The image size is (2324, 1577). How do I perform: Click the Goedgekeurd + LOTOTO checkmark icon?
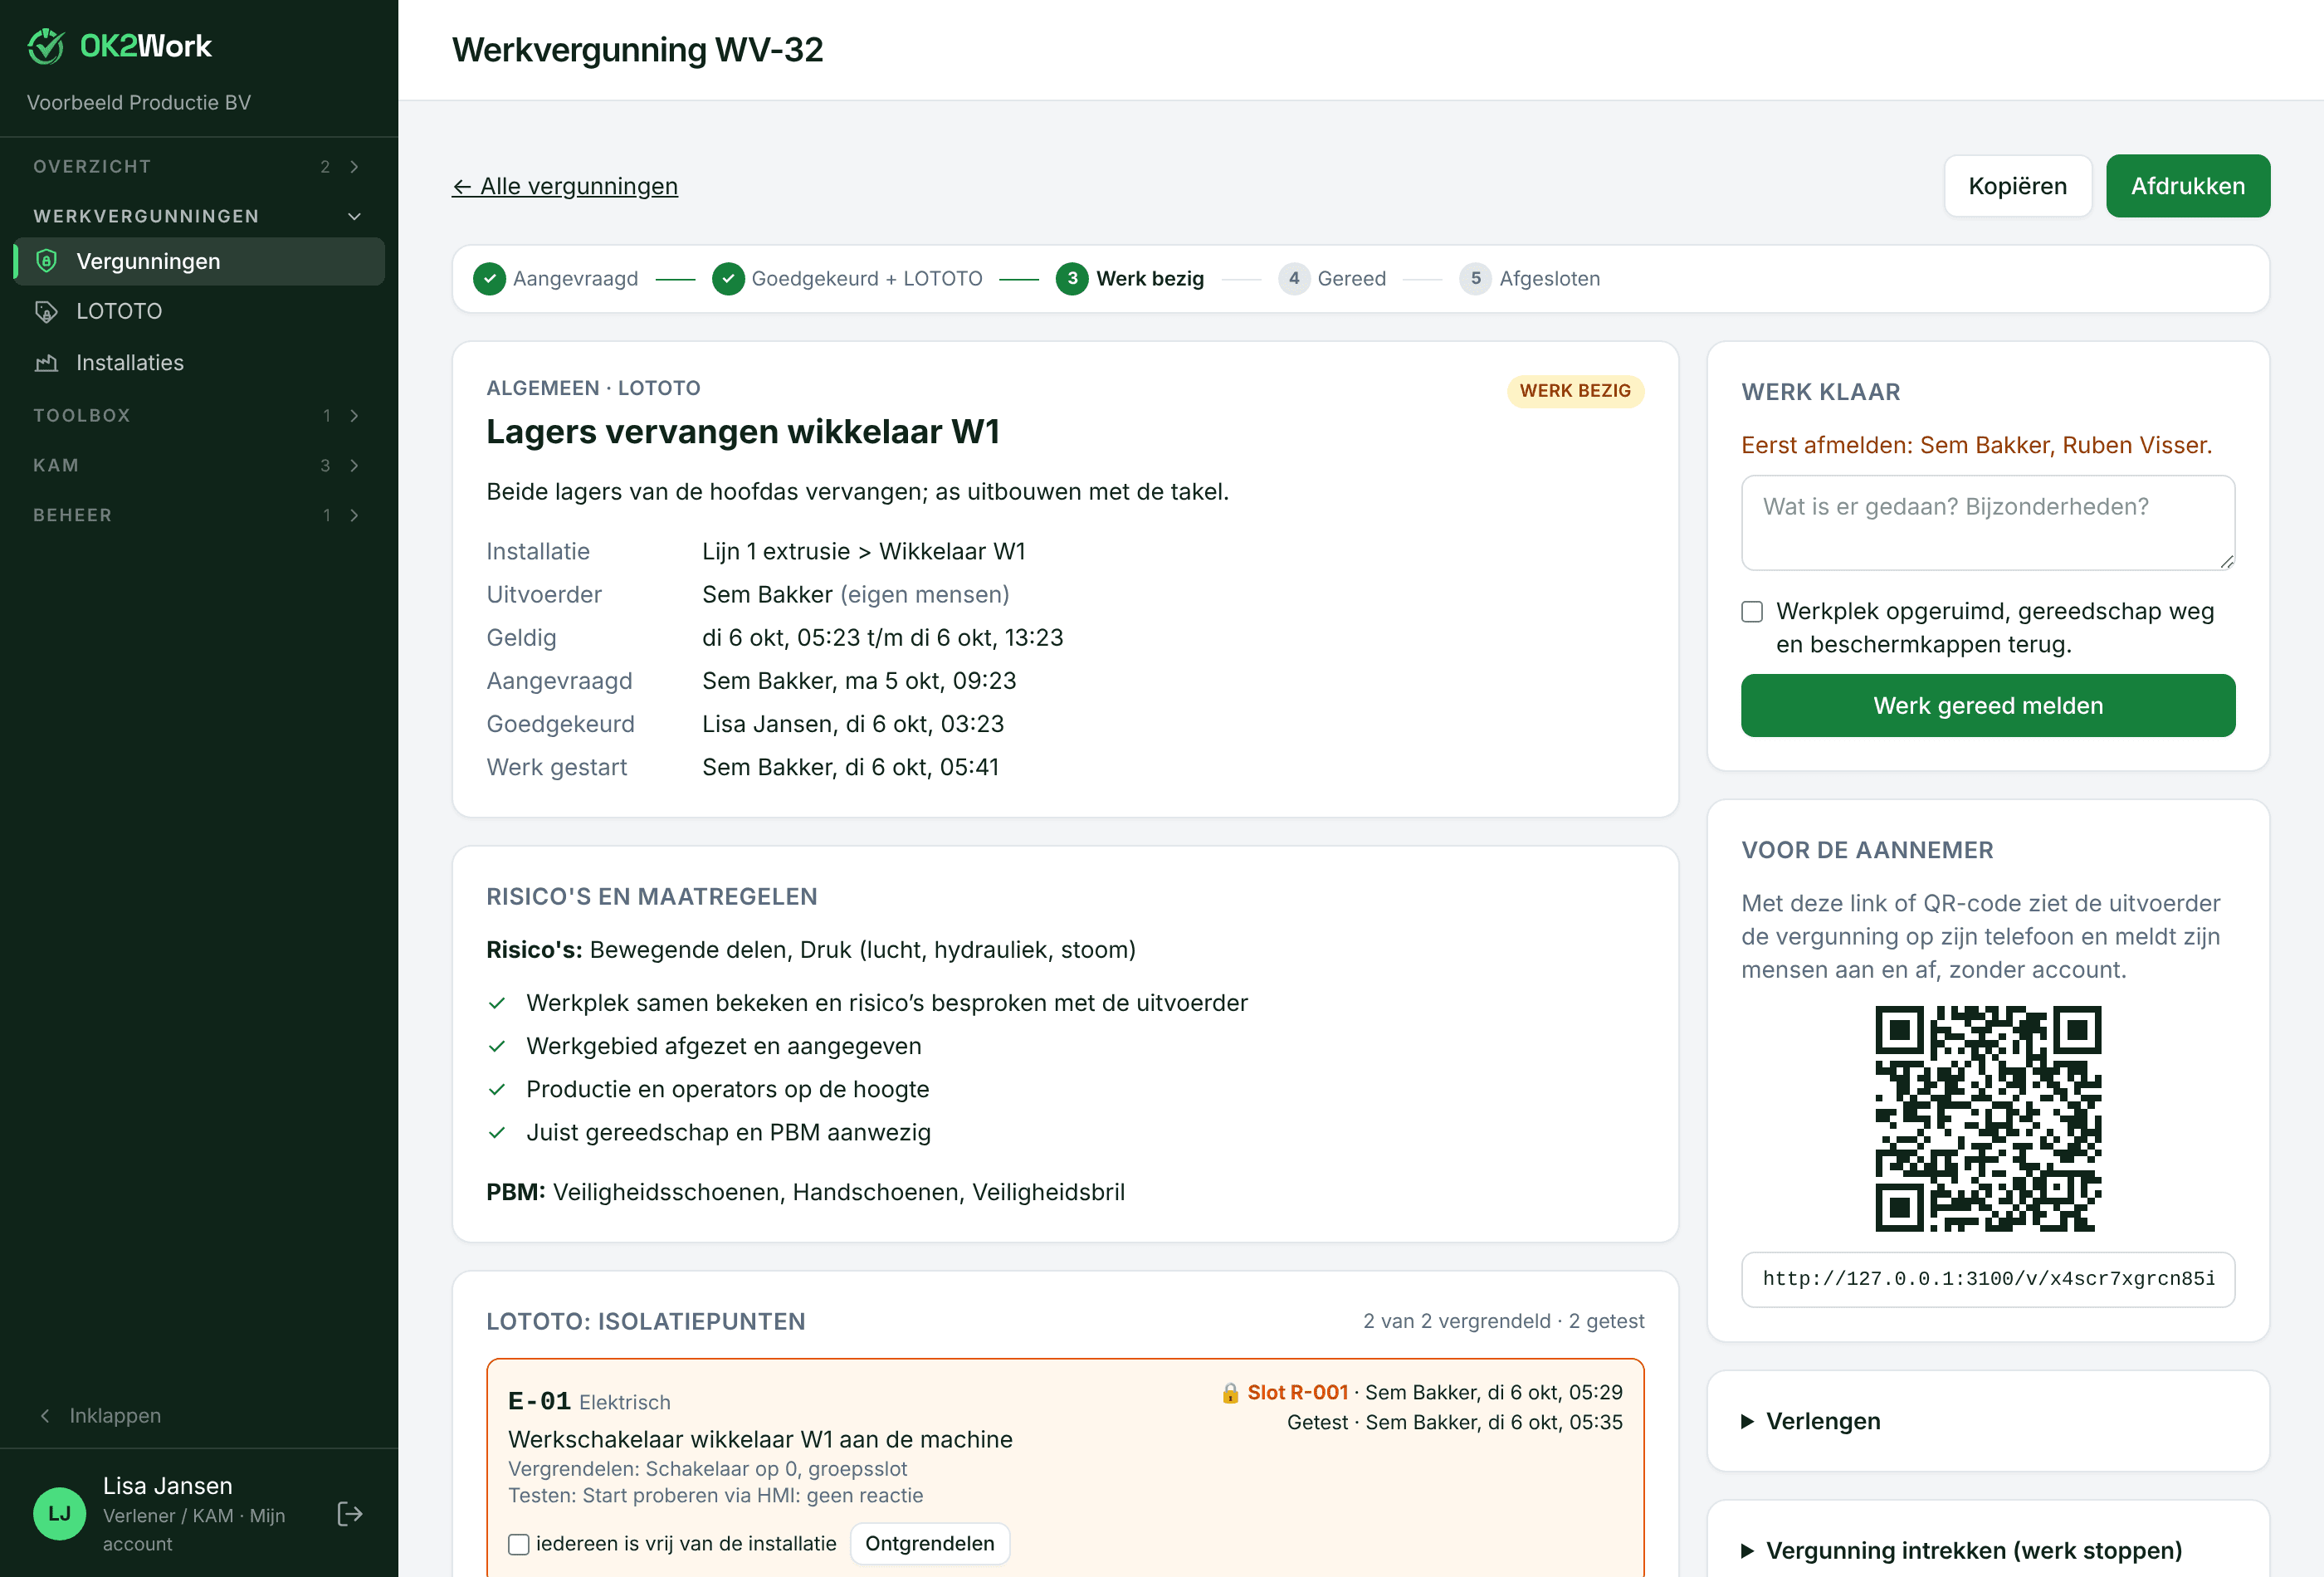tap(728, 278)
